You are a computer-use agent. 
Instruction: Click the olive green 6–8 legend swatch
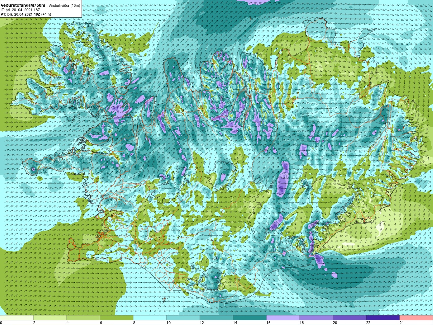[117, 318]
